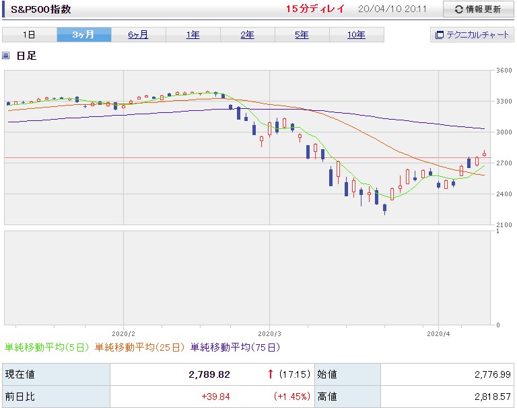Click the 日足 square bullet icon
Image resolution: width=517 pixels, height=408 pixels.
(5, 55)
